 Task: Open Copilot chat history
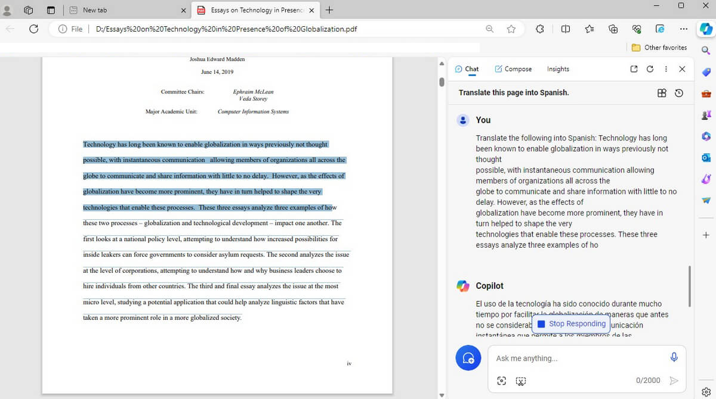pyautogui.click(x=679, y=93)
